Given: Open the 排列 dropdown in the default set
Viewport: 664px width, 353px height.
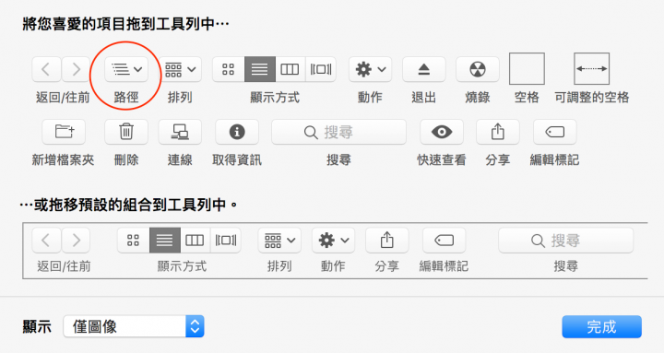Looking at the screenshot, I should click(279, 240).
